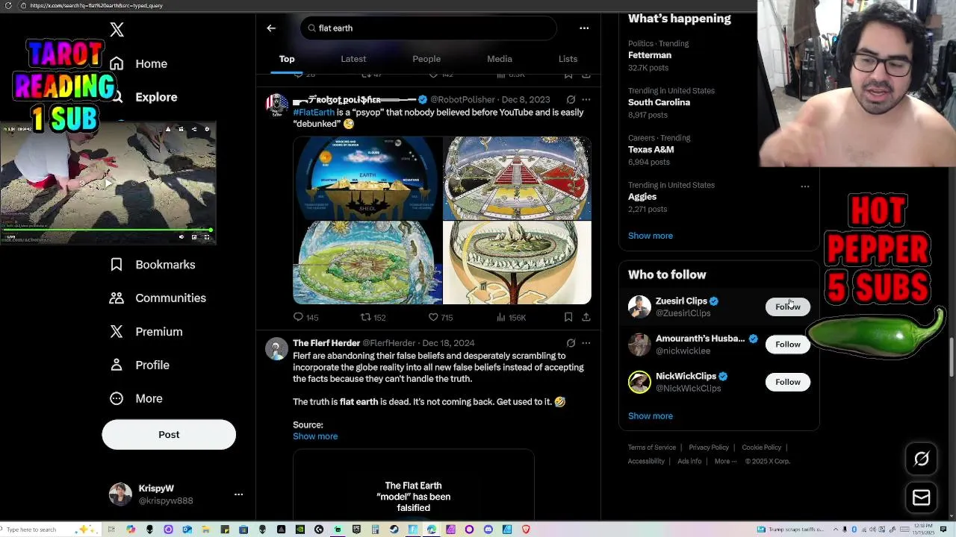956x537 pixels.
Task: Open the More menu in the sidebar
Action: click(x=136, y=399)
